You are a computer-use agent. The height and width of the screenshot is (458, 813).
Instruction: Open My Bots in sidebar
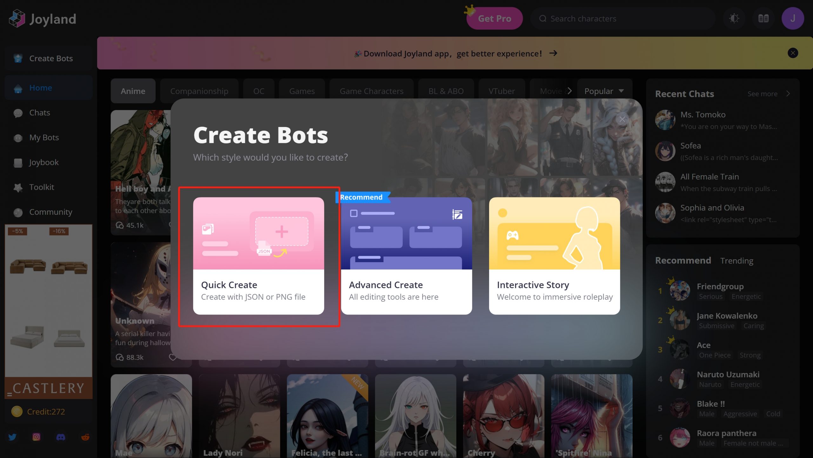[49, 137]
